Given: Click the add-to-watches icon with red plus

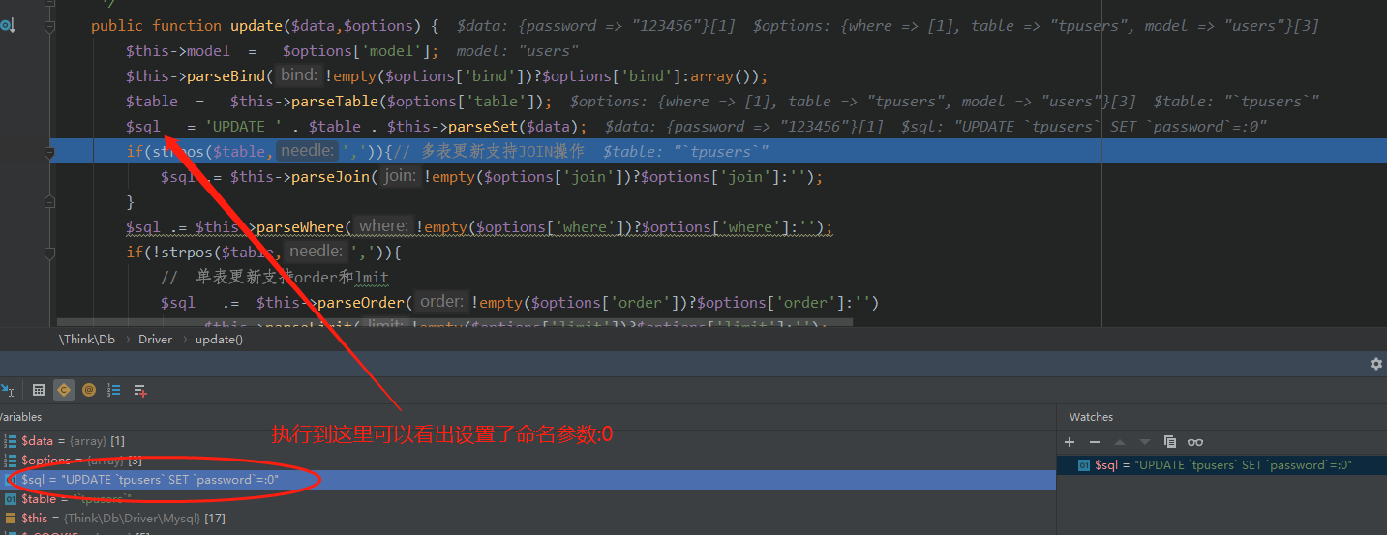Looking at the screenshot, I should [x=140, y=390].
